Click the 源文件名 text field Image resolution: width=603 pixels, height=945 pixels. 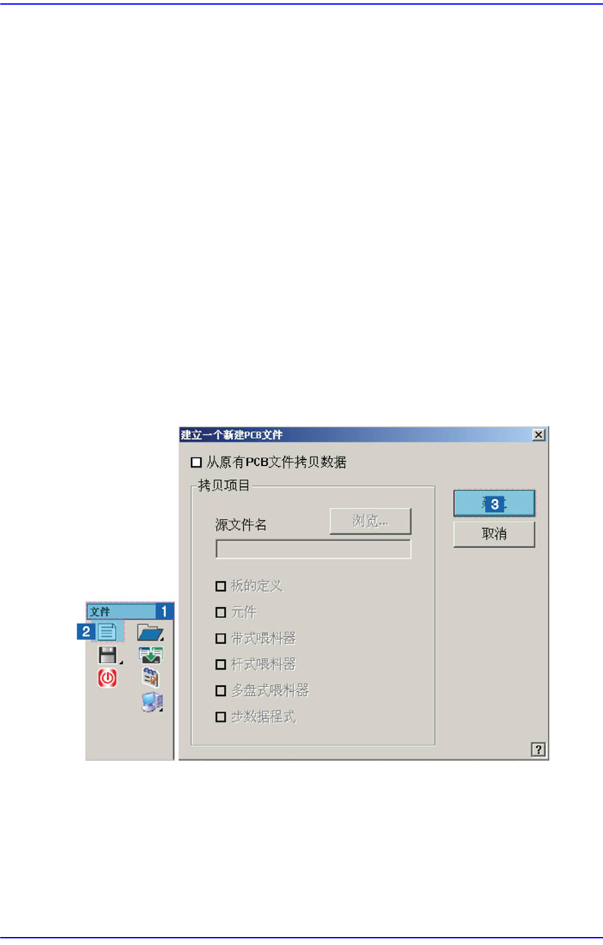pos(313,549)
